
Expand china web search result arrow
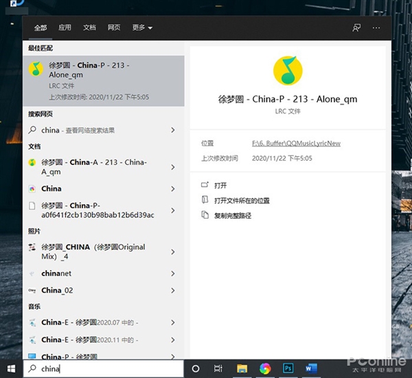172,130
